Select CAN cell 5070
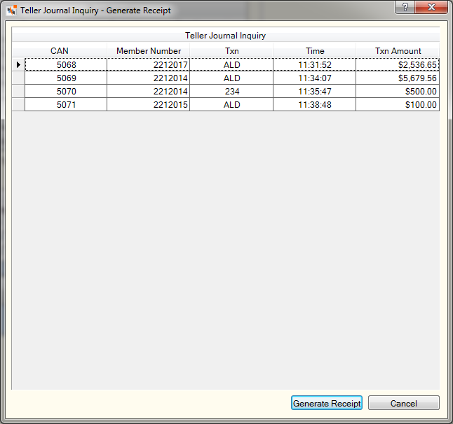 [x=66, y=91]
